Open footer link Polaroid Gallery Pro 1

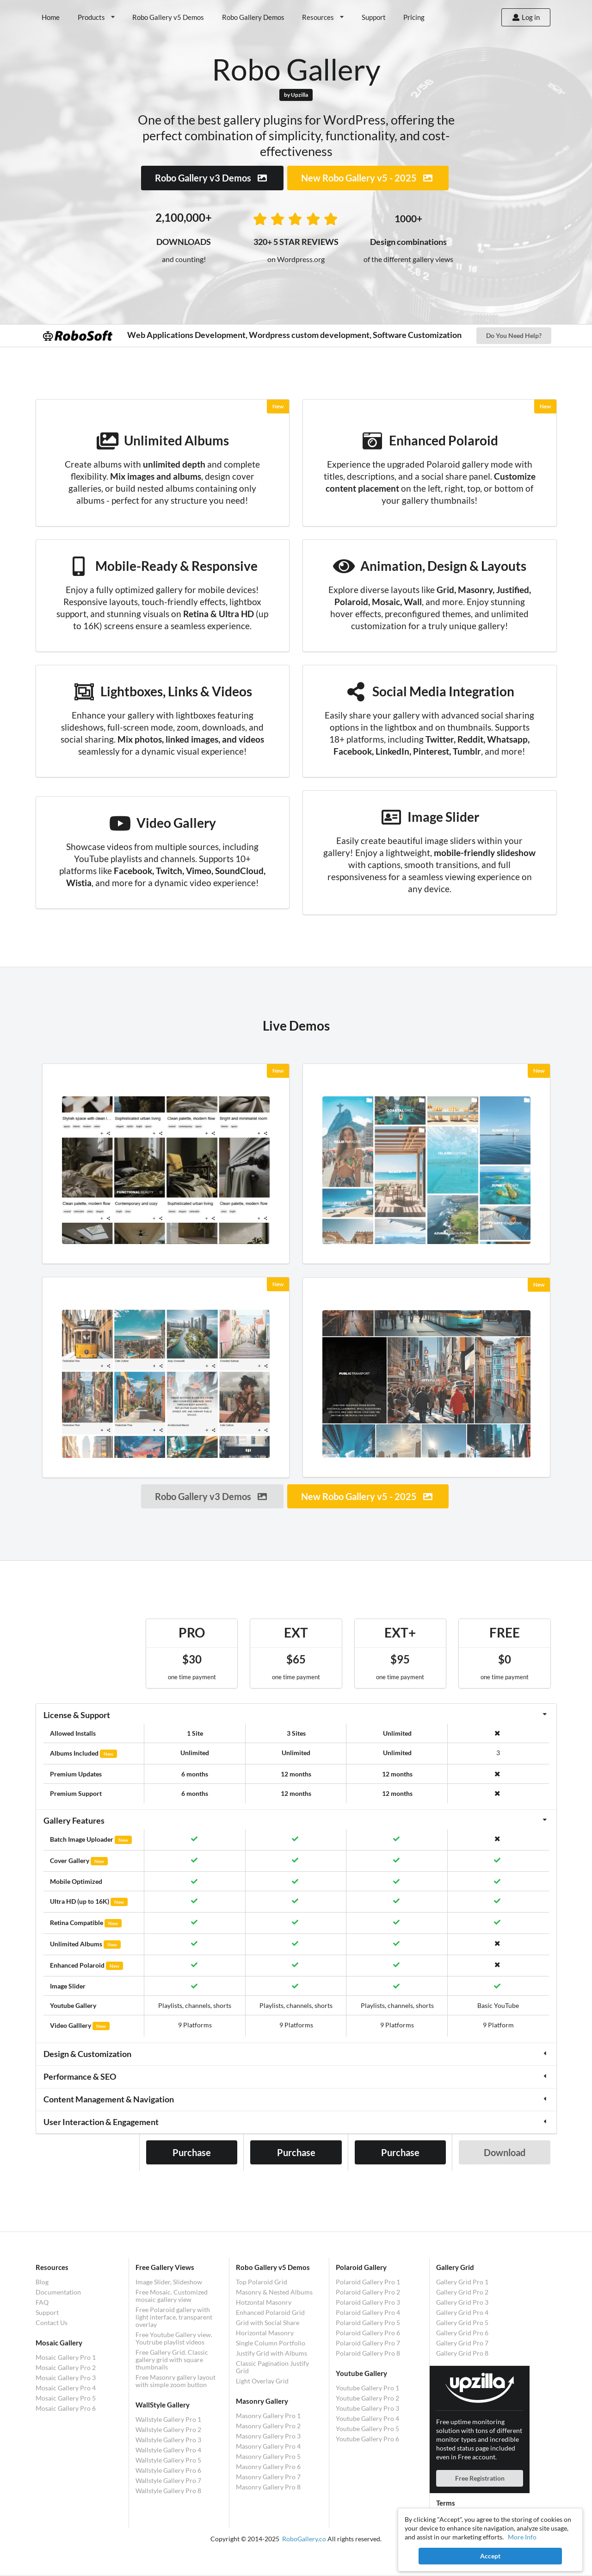tap(367, 2282)
